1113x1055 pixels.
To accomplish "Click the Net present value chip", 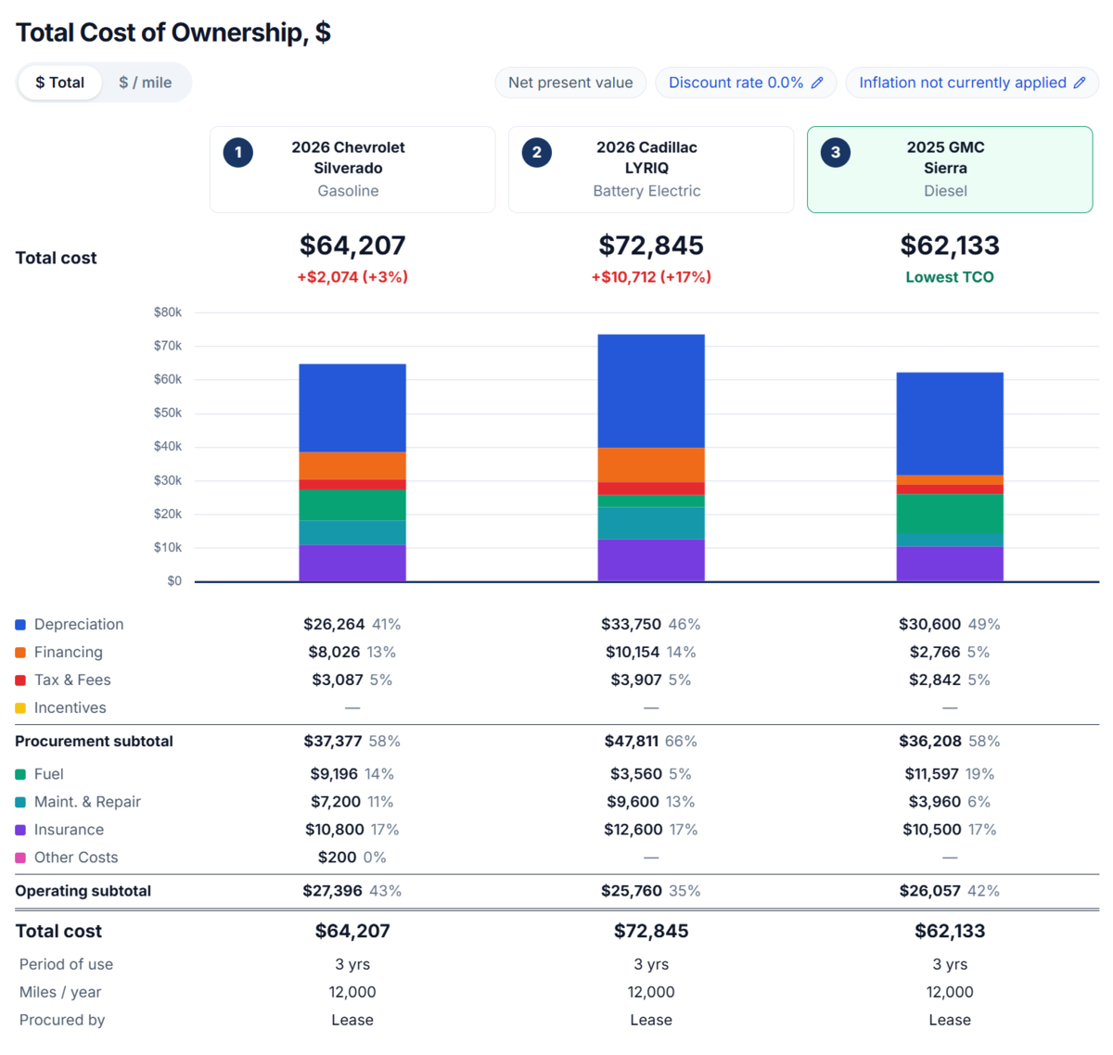I will [570, 83].
